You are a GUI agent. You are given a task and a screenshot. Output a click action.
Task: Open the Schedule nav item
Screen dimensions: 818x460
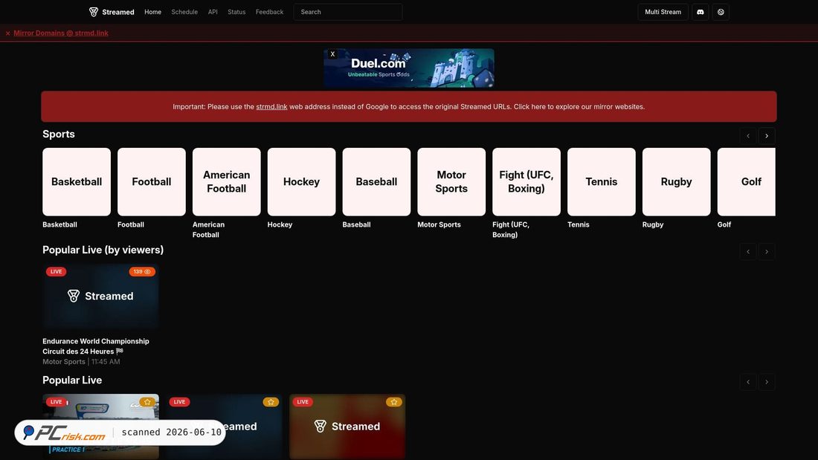(184, 12)
